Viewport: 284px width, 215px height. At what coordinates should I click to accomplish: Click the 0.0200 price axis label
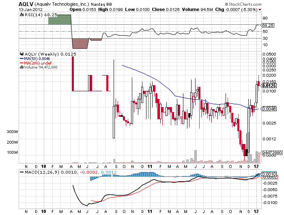(x=269, y=75)
